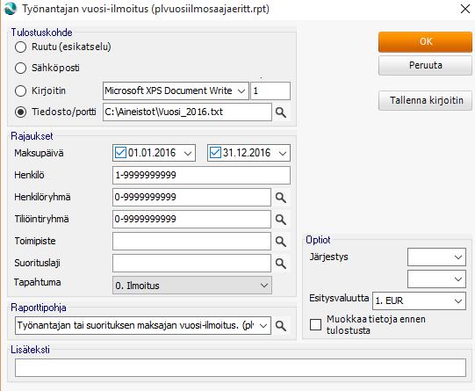Choose the Kirjoitin radio button
Screen dimensions: 475x391
(20, 91)
